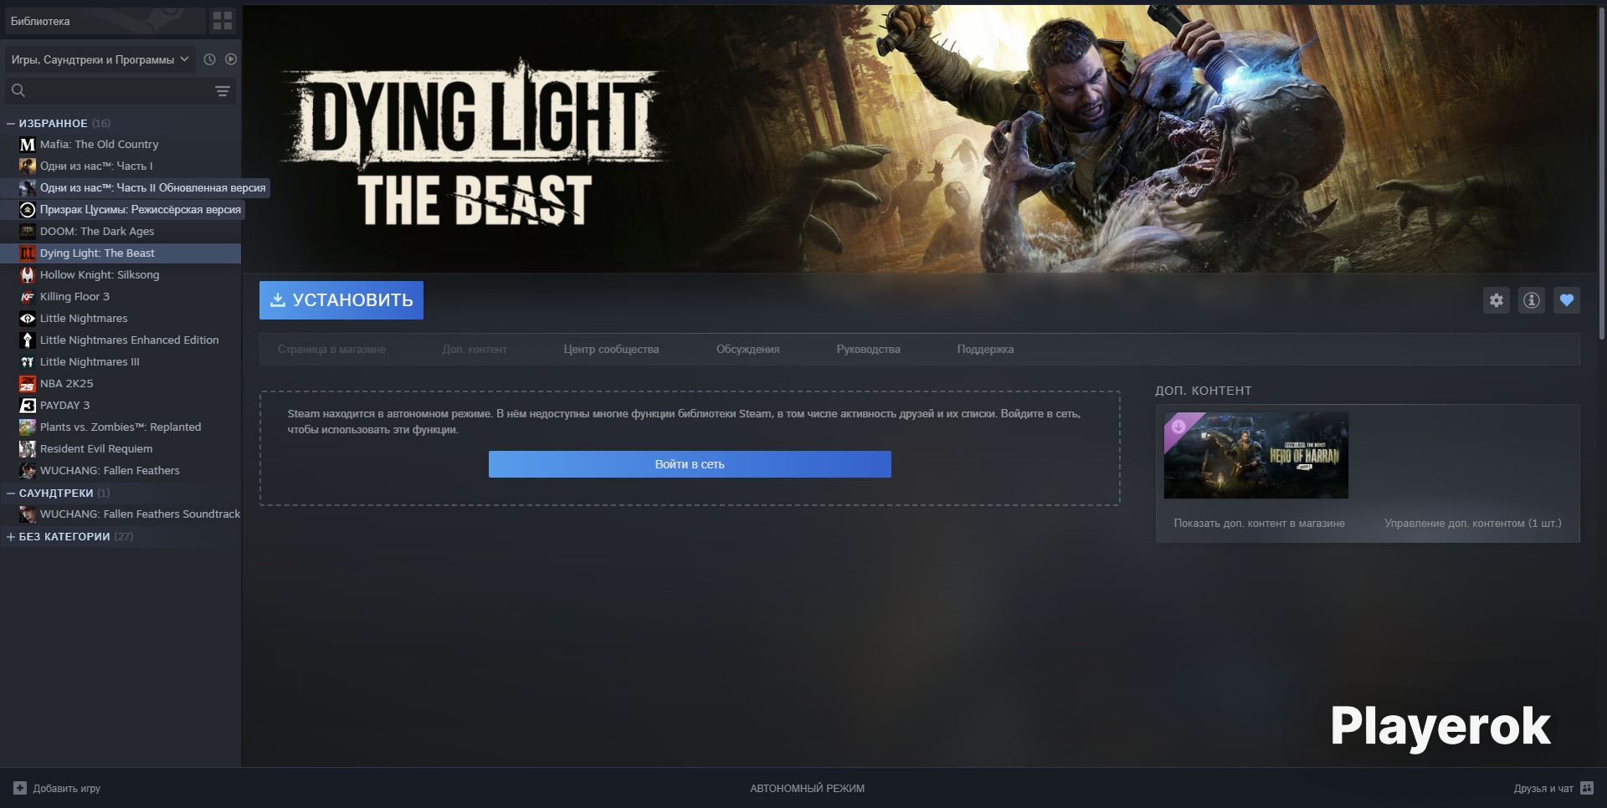Open the Поддержка tab

click(985, 350)
